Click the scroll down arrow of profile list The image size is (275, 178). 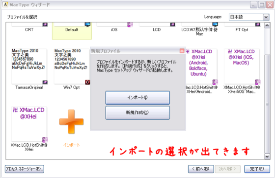[x=267, y=156]
